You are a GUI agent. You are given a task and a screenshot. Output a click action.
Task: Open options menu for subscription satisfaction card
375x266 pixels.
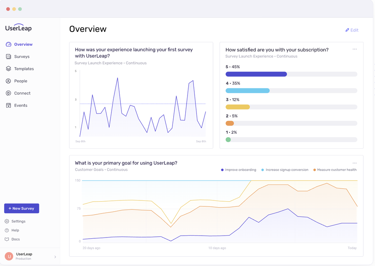(355, 49)
